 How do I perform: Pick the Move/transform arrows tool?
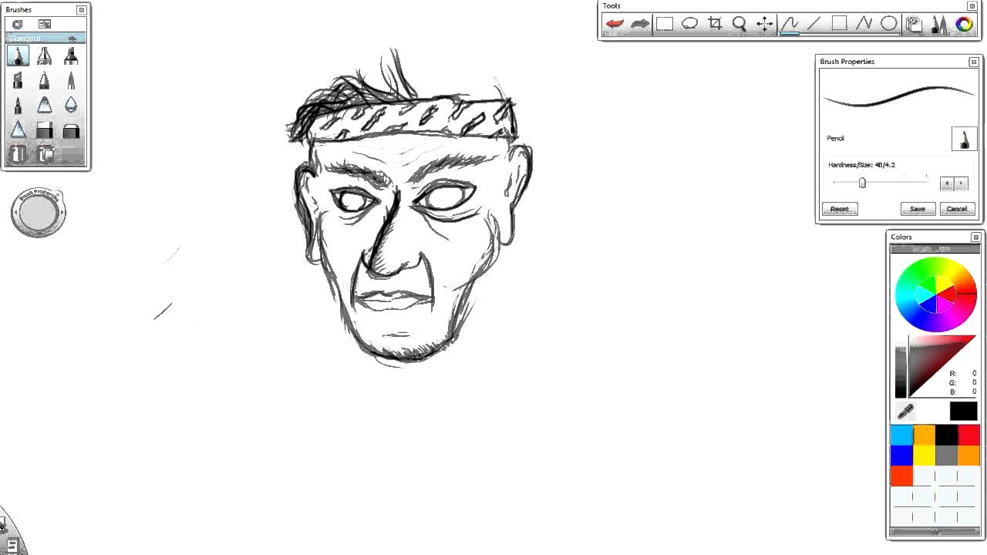764,24
